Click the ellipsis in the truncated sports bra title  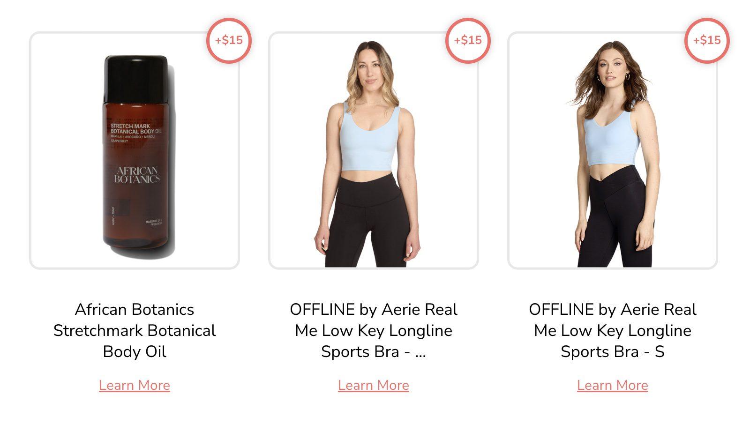click(420, 352)
